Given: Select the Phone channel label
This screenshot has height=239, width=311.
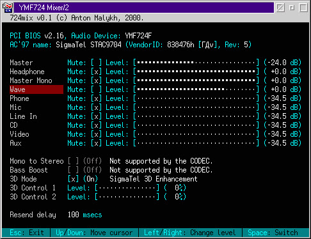Looking at the screenshot, I should [x=19, y=98].
